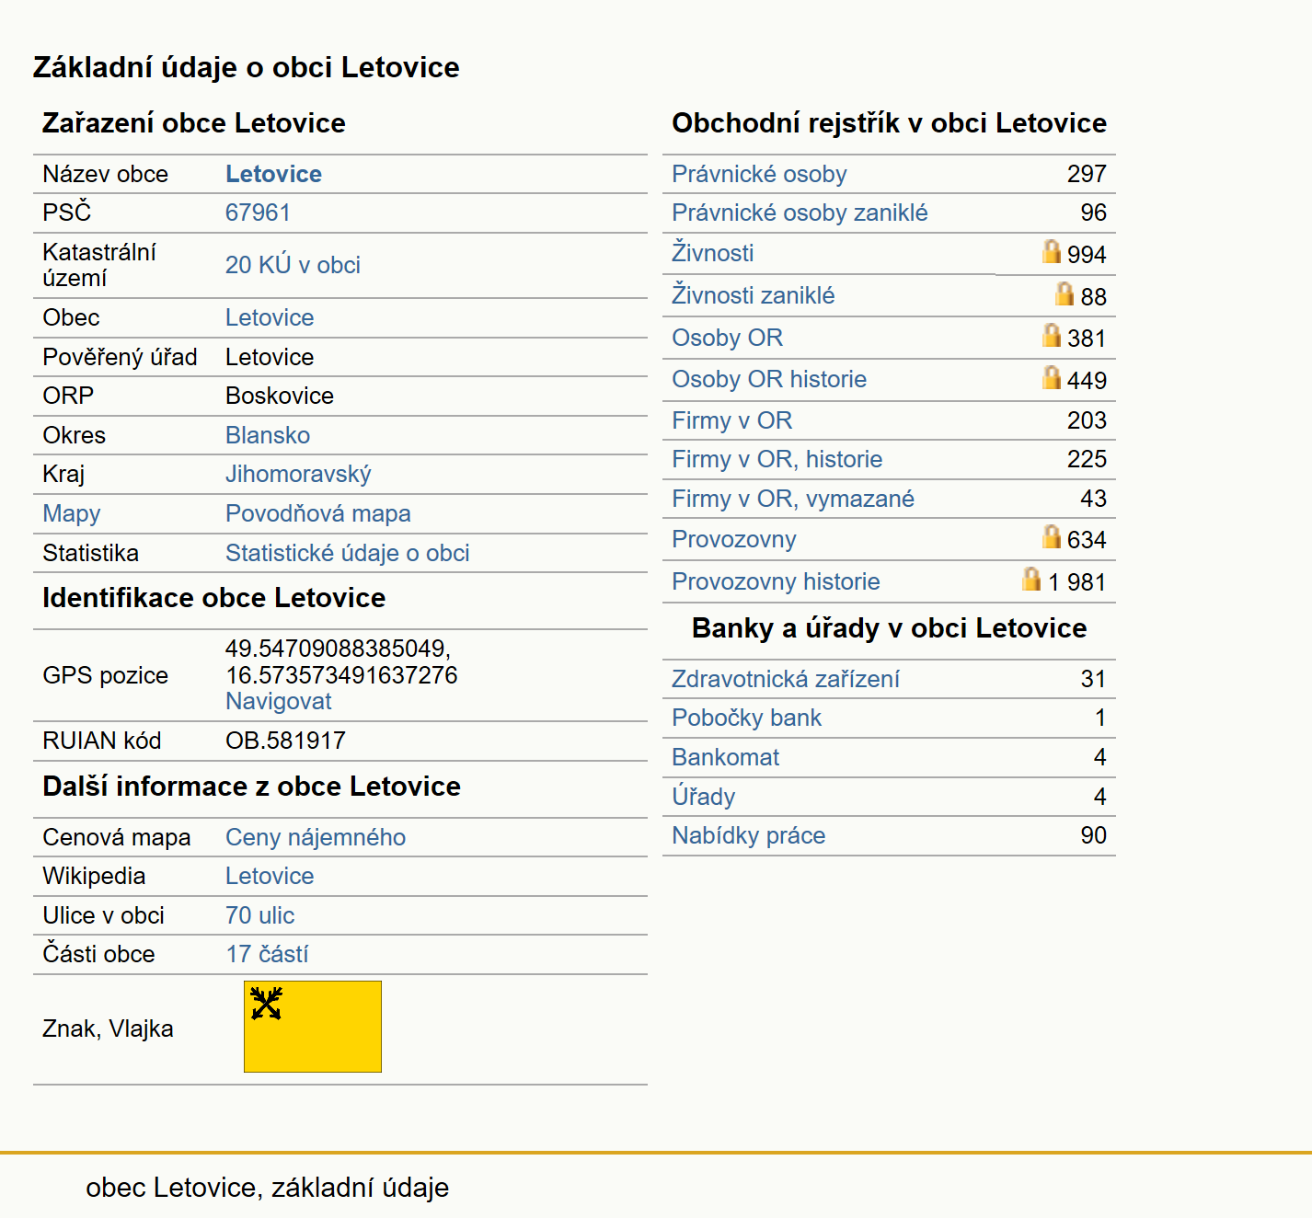Click the lock icon in Provozovny historie row
This screenshot has height=1218, width=1312.
click(x=1031, y=579)
